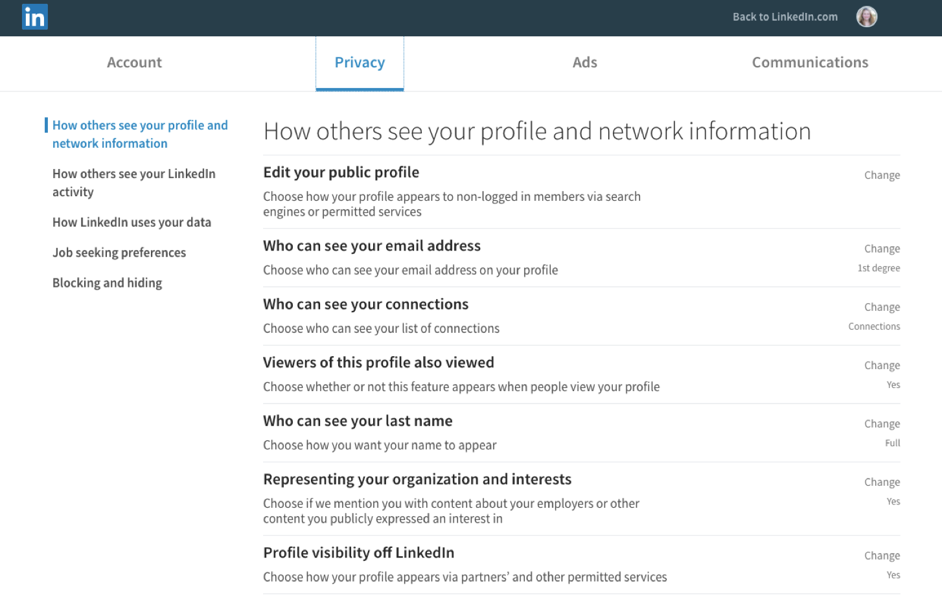This screenshot has width=942, height=601.
Task: Click 'Yes' value under Viewers also viewed
Action: click(893, 385)
